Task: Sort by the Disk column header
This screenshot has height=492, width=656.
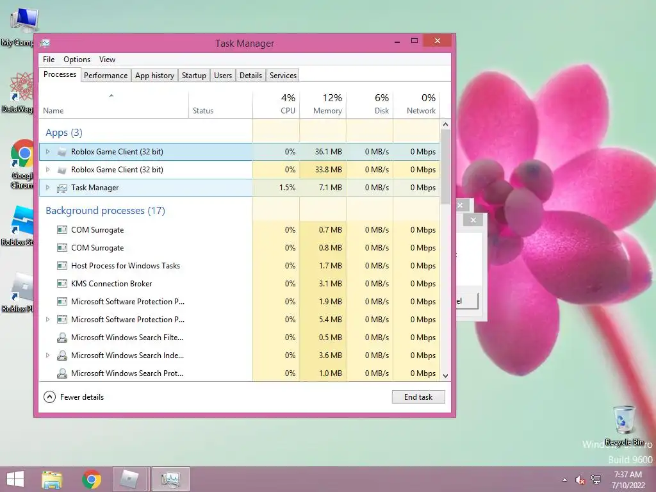Action: tap(370, 104)
